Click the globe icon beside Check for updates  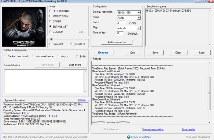click(129, 137)
